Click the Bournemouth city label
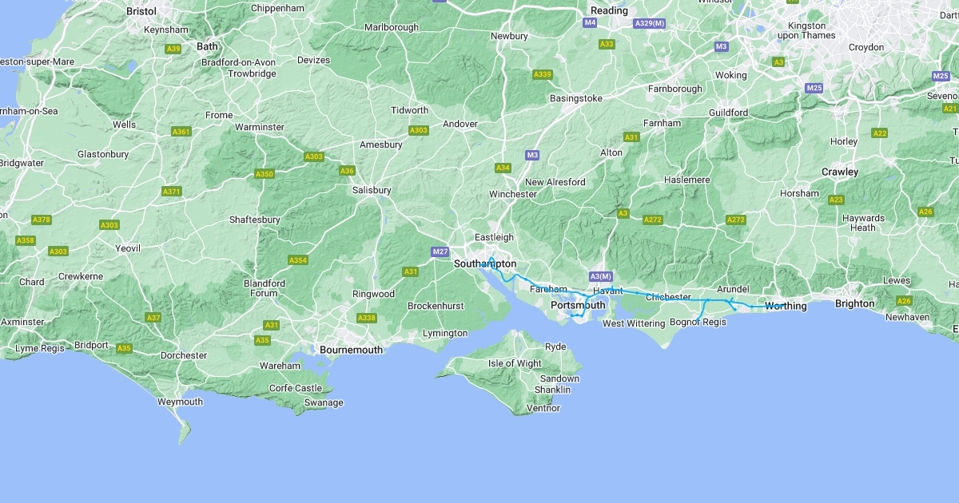The image size is (959, 503). tap(351, 350)
